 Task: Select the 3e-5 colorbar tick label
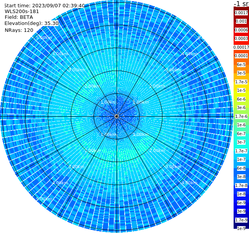[x=241, y=73]
